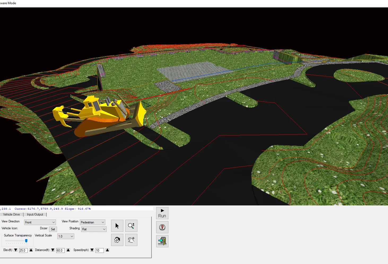Choose the rotate view tool
This screenshot has height=264, width=388.
click(x=117, y=240)
